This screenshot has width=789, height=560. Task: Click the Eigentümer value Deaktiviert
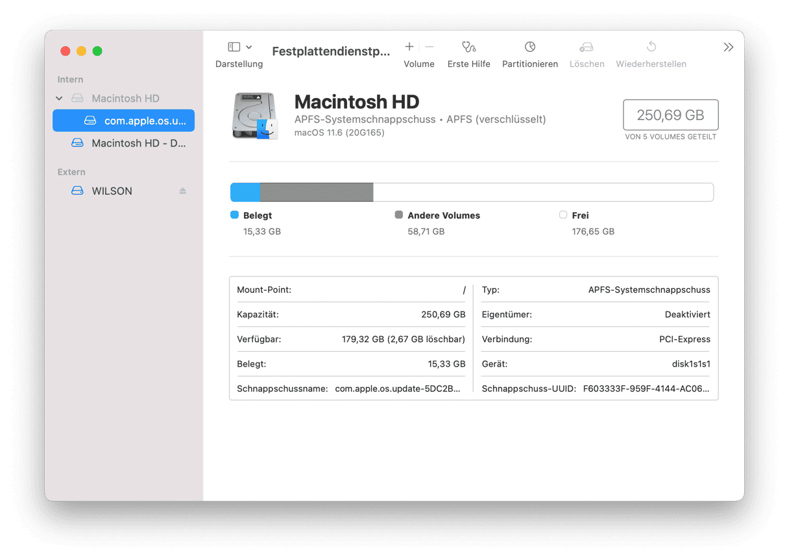pos(687,315)
